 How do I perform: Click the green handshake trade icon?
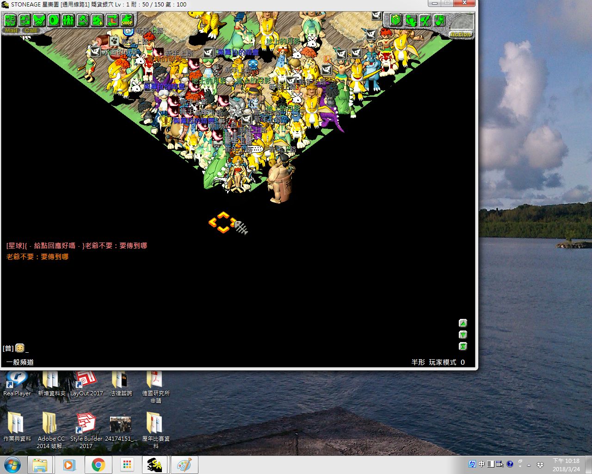39,20
